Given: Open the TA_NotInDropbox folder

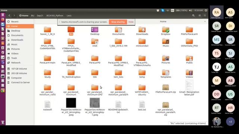Looking at the screenshot, I should point(71,72).
